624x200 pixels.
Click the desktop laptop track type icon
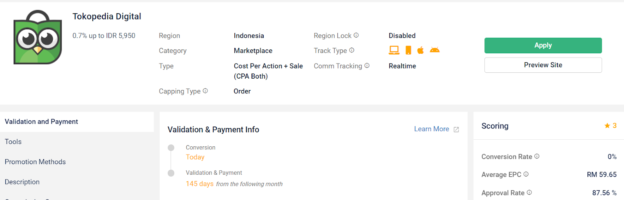pyautogui.click(x=394, y=50)
